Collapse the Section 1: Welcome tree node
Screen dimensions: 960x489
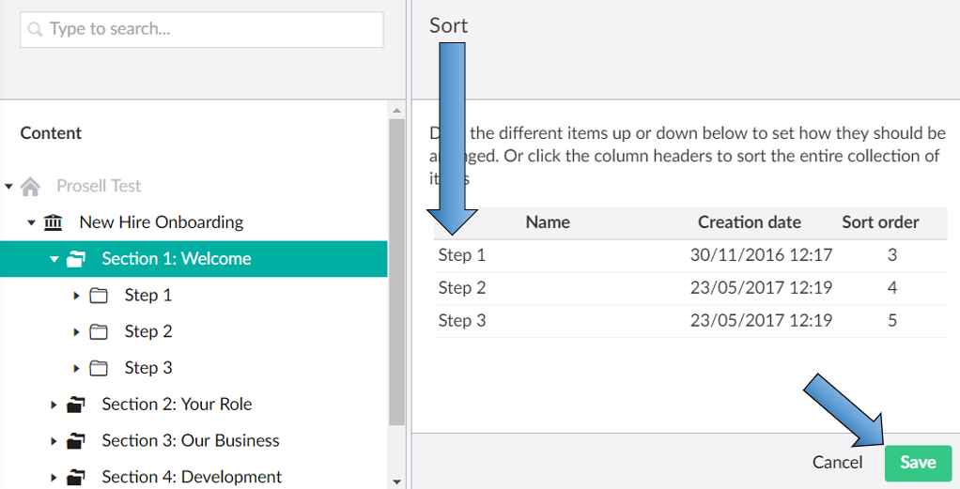tap(54, 259)
